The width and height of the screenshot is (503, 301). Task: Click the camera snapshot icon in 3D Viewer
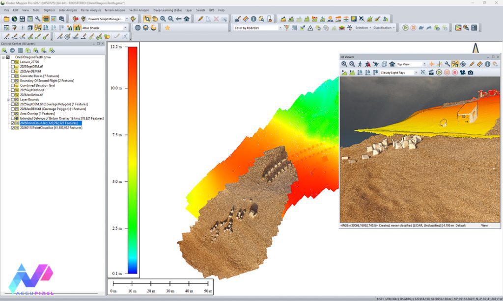pyautogui.click(x=471, y=73)
